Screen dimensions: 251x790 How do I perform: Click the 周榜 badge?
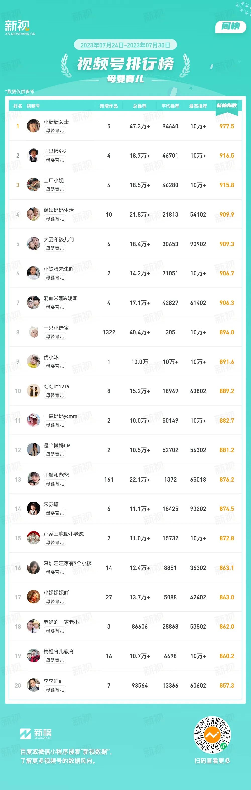(x=231, y=26)
